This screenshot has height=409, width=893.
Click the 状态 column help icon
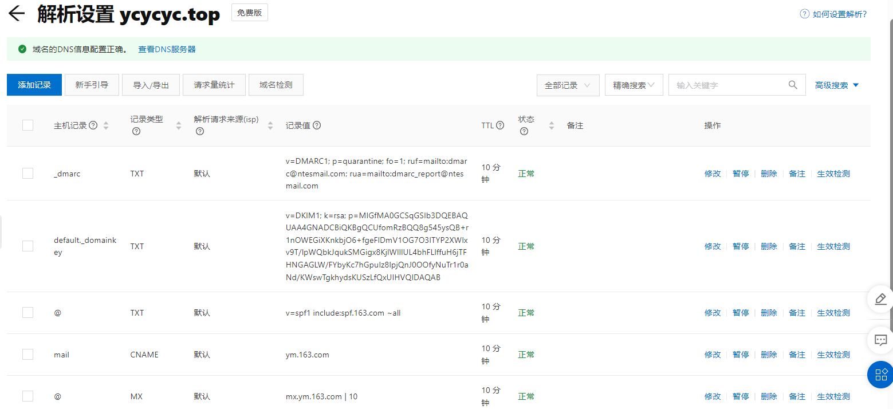point(524,131)
